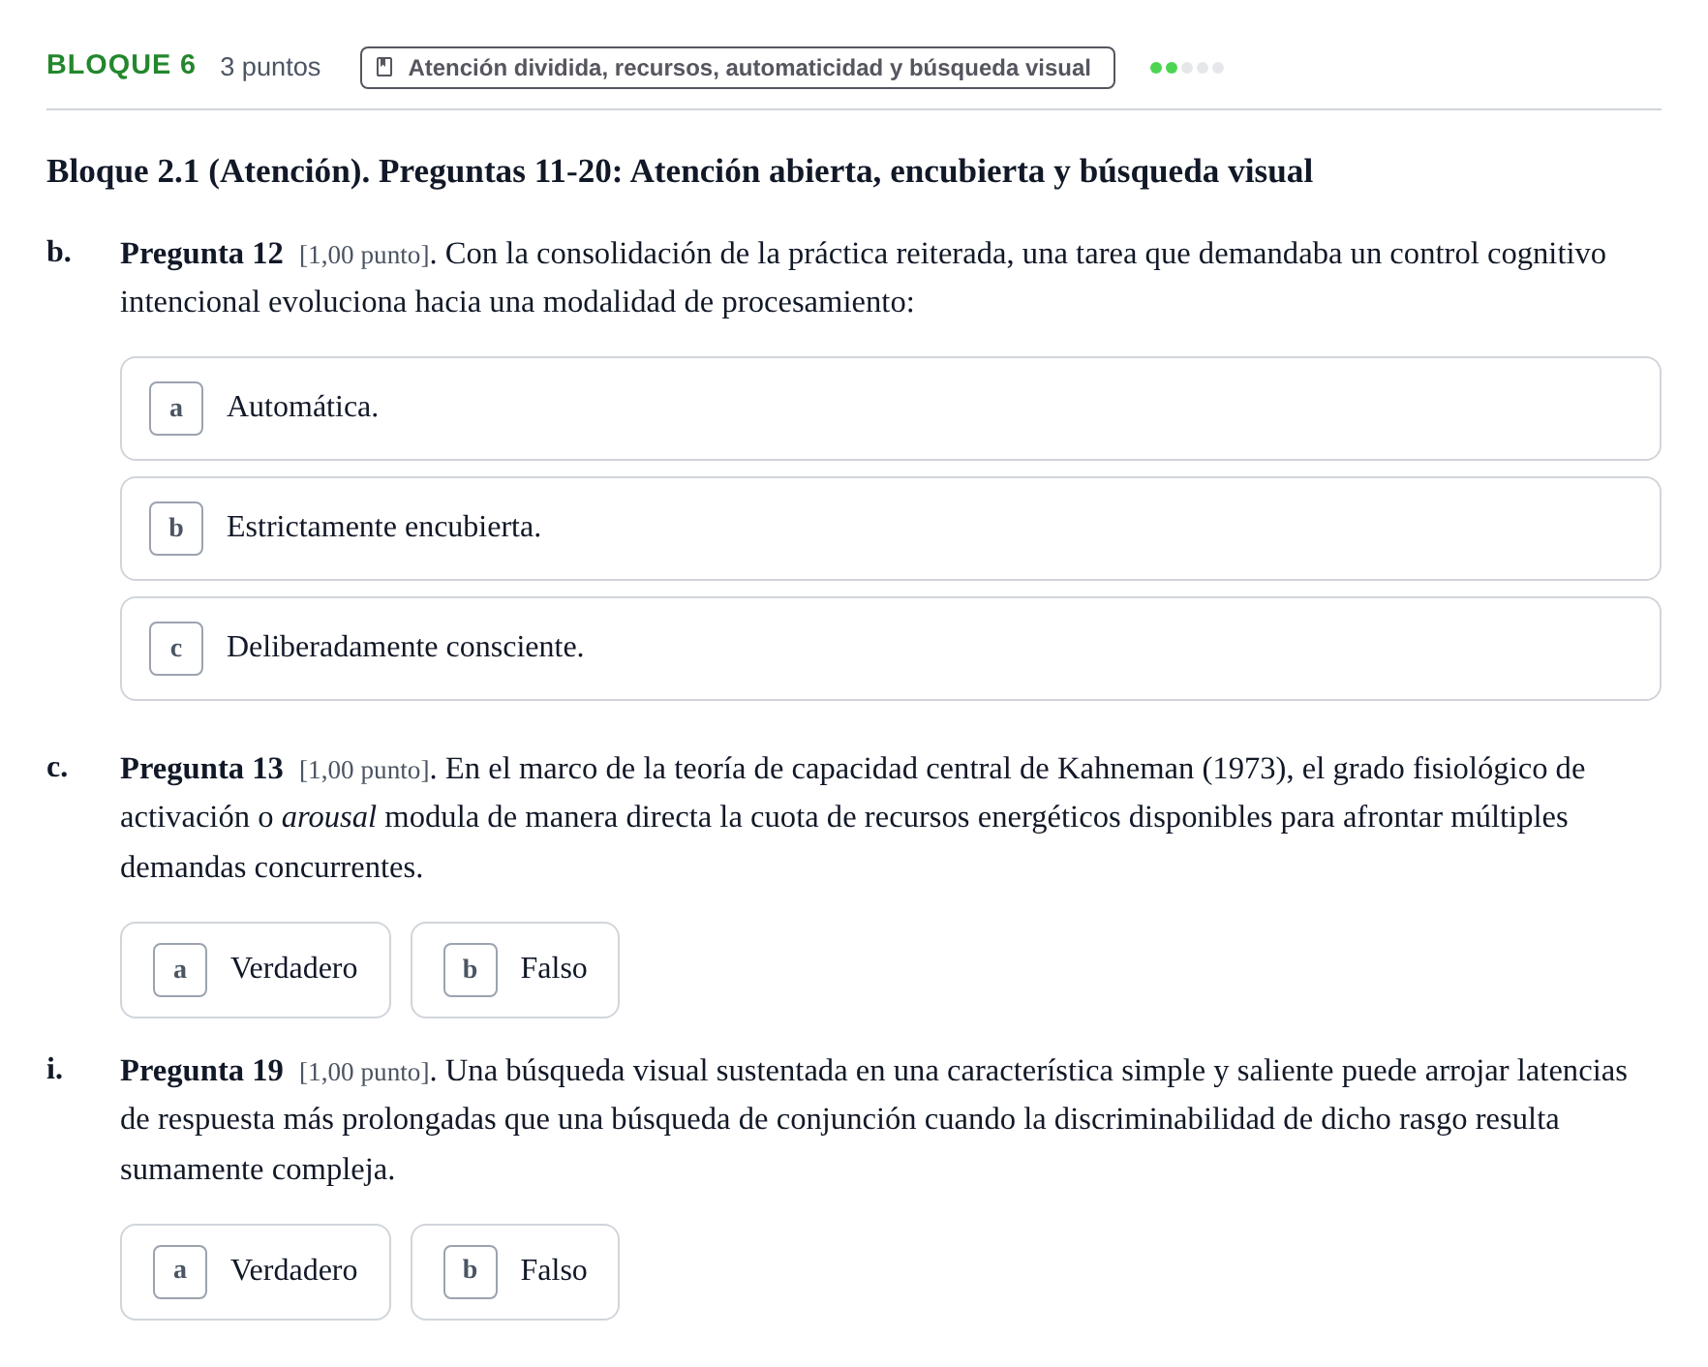The height and width of the screenshot is (1367, 1708).
Task: Pick 'Deliberadamente consciente' for Pregunta 12
Action: (890, 649)
